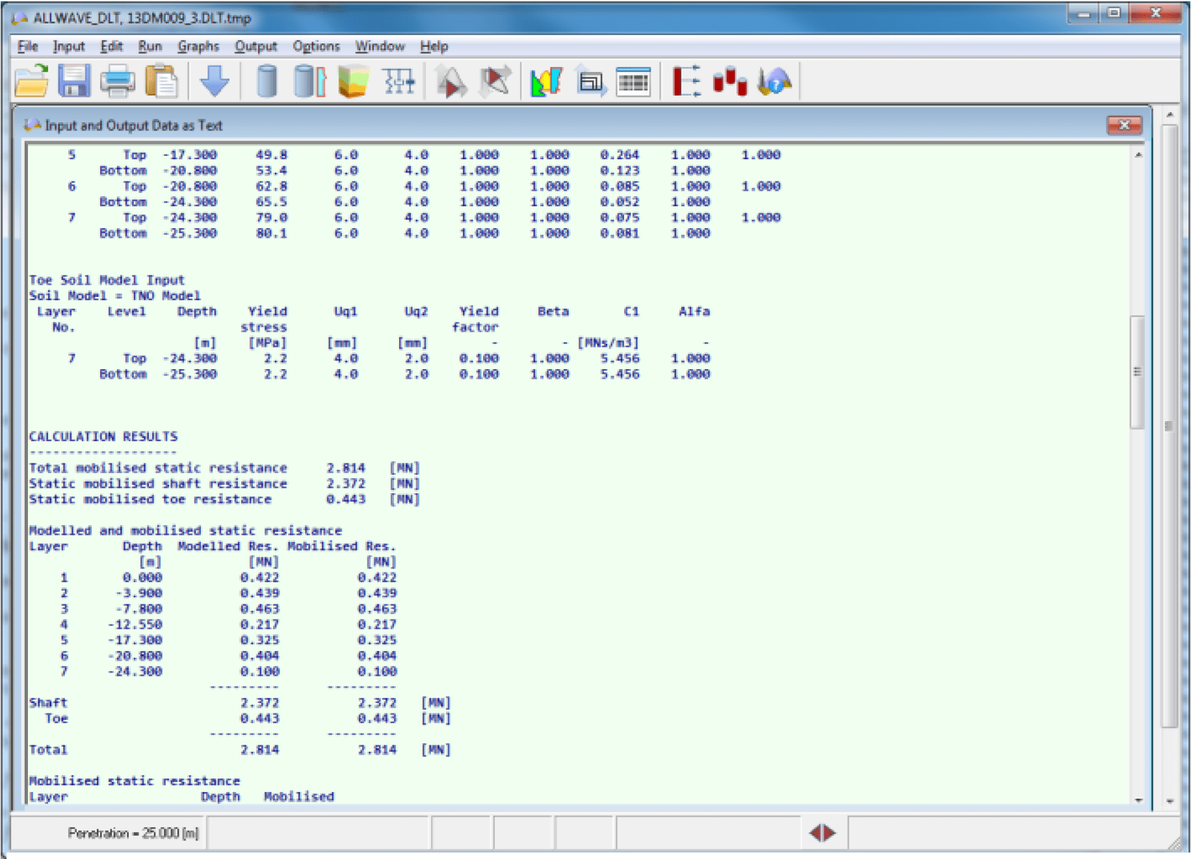This screenshot has height=859, width=1191.
Task: Click the colored graph chart icon
Action: click(546, 81)
